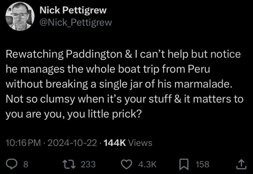Click the reply count 8
The width and height of the screenshot is (253, 174).
tap(25, 165)
